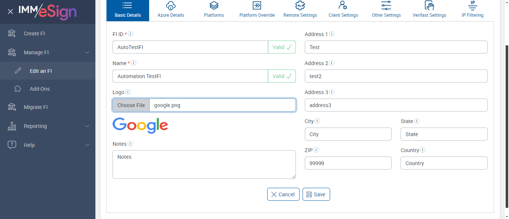Expand the Help menu section

[87, 145]
